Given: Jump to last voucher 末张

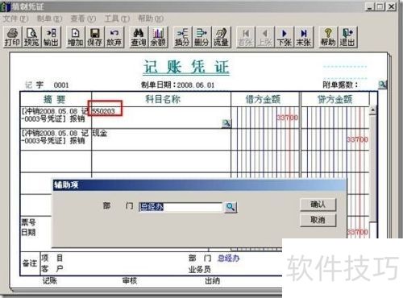Looking at the screenshot, I should coord(304,37).
